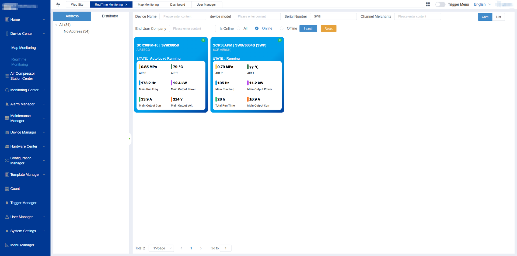
Task: Switch to the Distributor tab
Action: click(110, 16)
